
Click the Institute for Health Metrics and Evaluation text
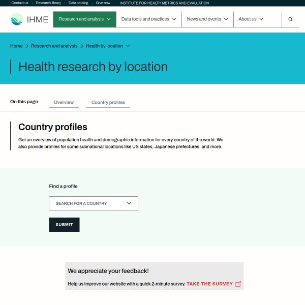(164, 3)
